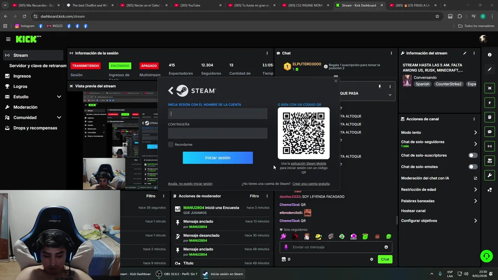Click the Steam account name field
Viewport: 498px width, 280px height.
pos(218,114)
